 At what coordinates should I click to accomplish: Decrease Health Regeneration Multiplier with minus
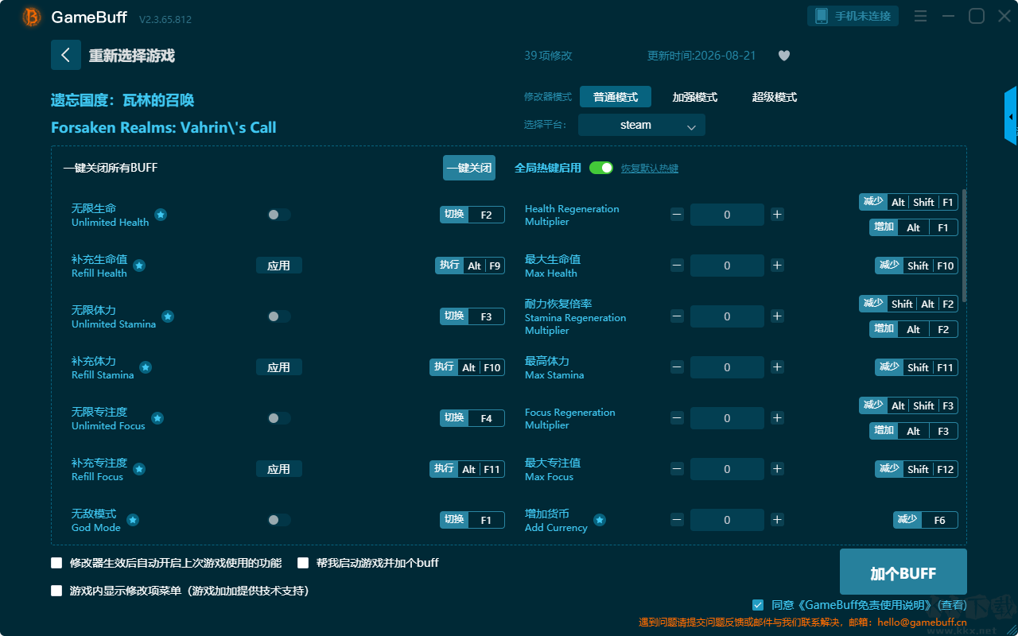tap(677, 215)
